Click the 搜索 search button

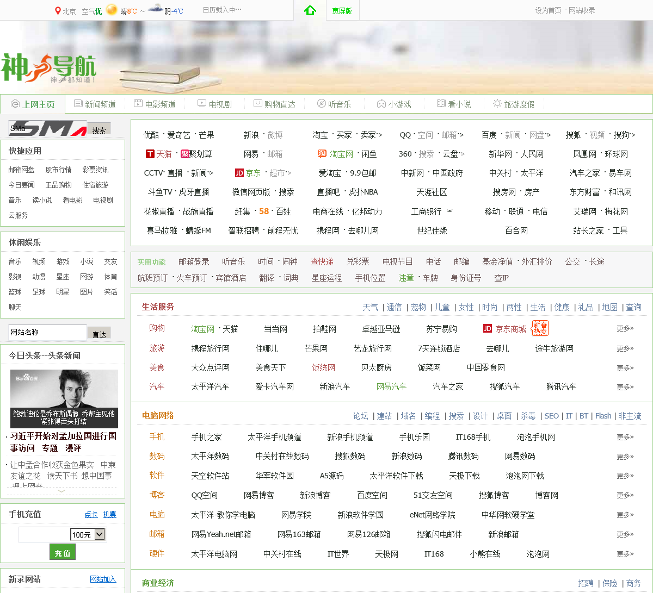click(99, 129)
